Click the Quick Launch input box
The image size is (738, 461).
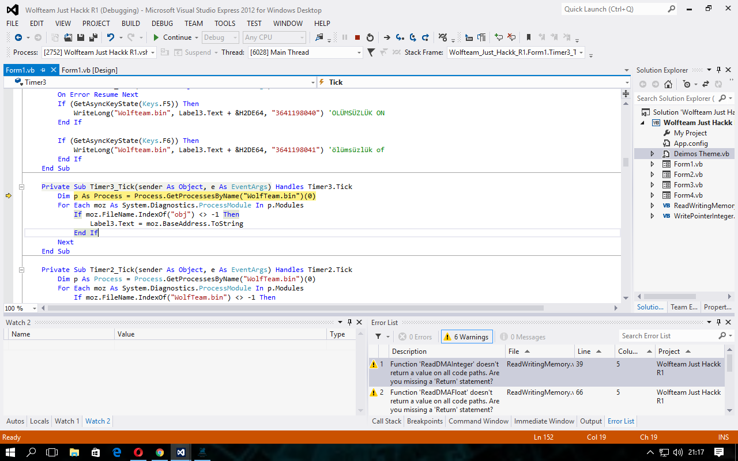point(613,9)
